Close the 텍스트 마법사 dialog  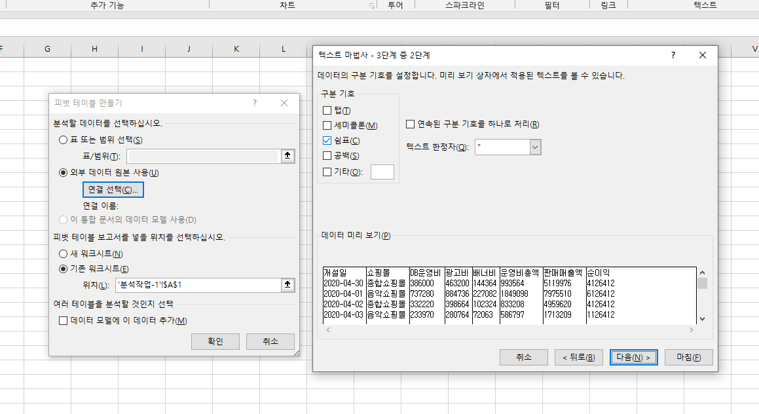703,56
